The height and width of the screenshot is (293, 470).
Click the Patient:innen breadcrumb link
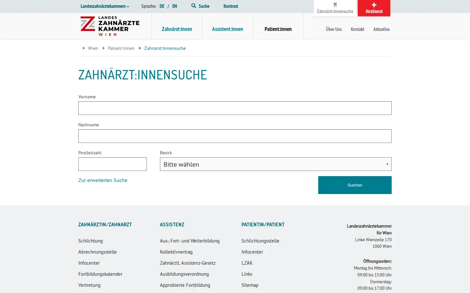[x=121, y=48]
